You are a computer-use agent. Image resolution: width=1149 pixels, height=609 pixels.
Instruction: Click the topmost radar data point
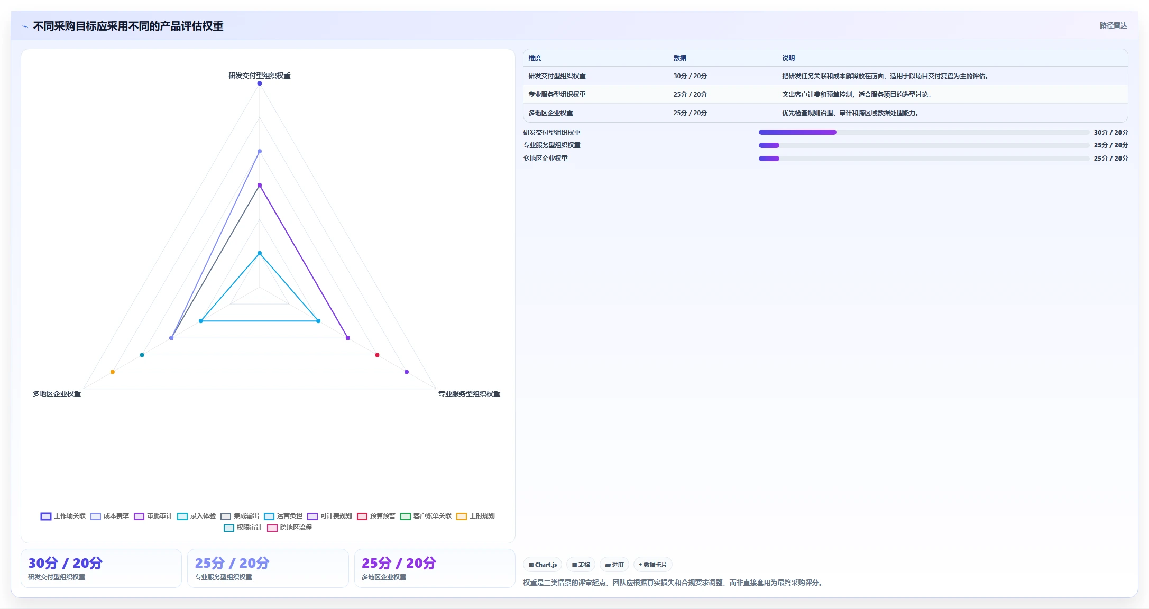[260, 84]
